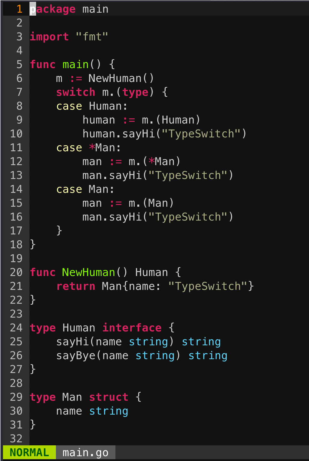Image resolution: width=309 pixels, height=461 pixels.
Task: Click the NewHuman() call on line 6
Action: [x=121, y=78]
